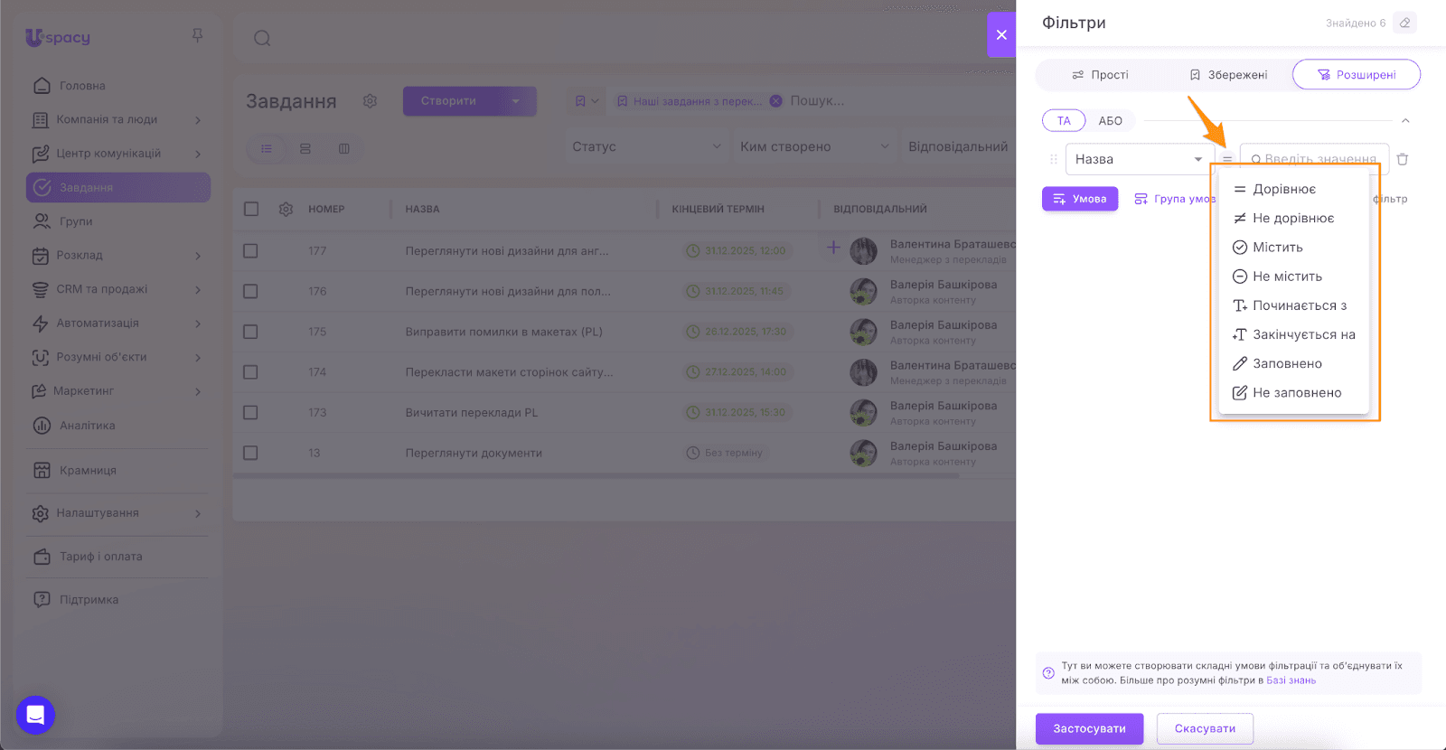Choose Дорівнює operator
Screen dimensions: 1446x750
tap(1294, 189)
